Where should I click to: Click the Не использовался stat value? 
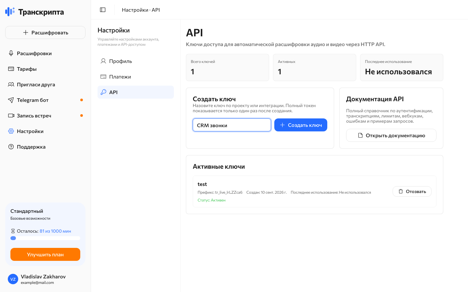click(x=398, y=72)
